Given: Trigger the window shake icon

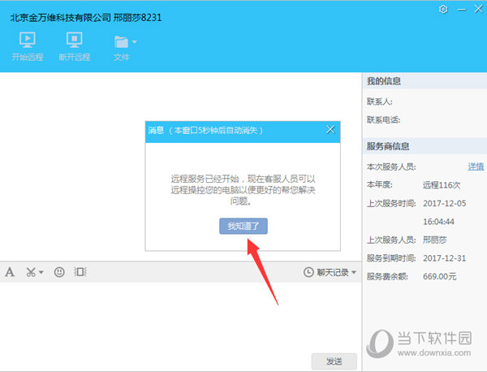Looking at the screenshot, I should [80, 272].
